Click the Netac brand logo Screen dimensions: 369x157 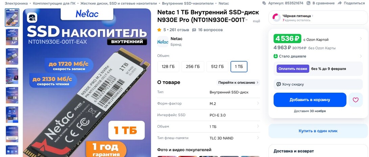pos(163,42)
